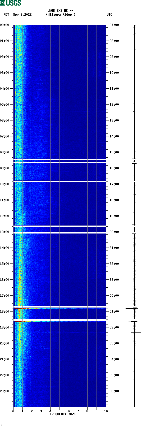Click the 08:00 UTC label on the right axis
146x428 pixels.
(x=114, y=41)
